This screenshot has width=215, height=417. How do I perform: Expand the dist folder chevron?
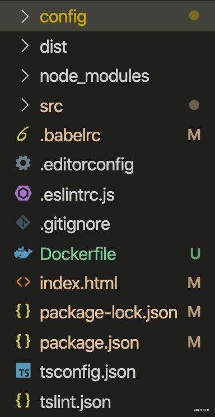coord(25,47)
